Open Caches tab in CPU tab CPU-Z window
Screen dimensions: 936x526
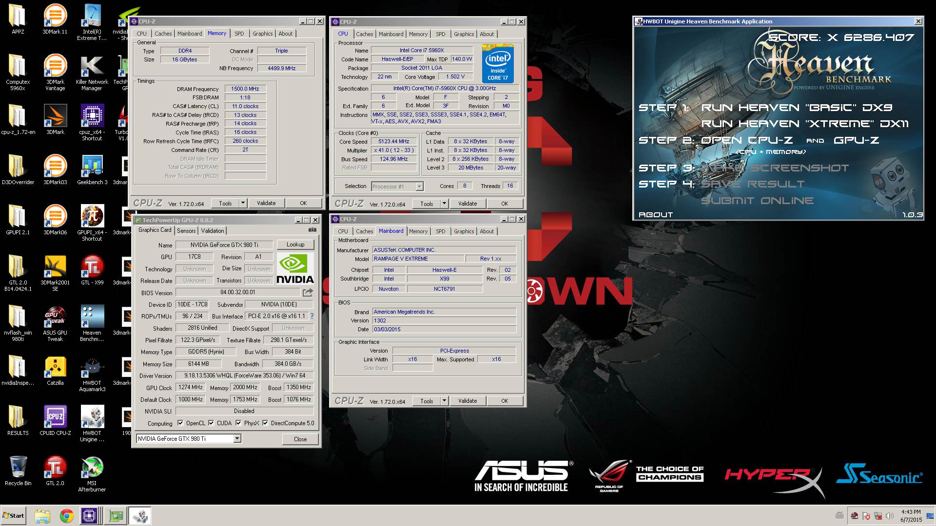(364, 34)
